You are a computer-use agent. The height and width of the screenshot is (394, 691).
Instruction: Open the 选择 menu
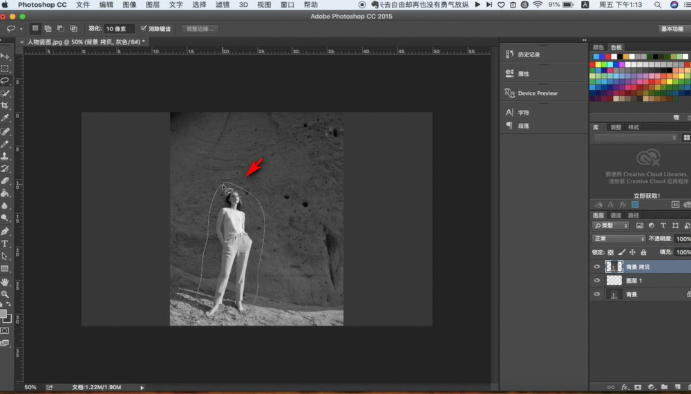tap(199, 5)
